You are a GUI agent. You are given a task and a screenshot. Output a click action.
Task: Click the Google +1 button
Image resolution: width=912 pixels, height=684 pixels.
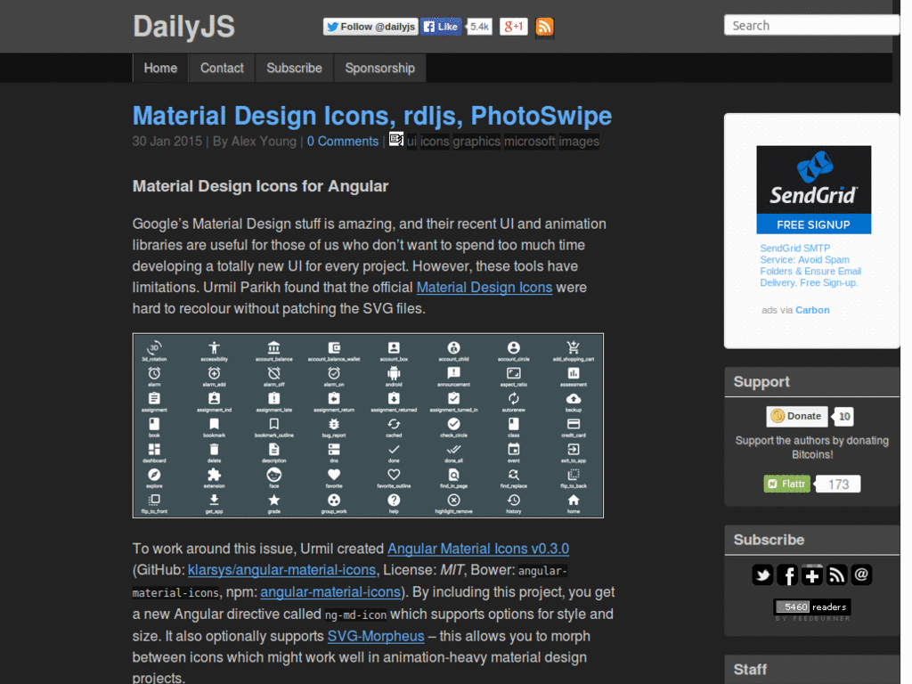click(514, 27)
